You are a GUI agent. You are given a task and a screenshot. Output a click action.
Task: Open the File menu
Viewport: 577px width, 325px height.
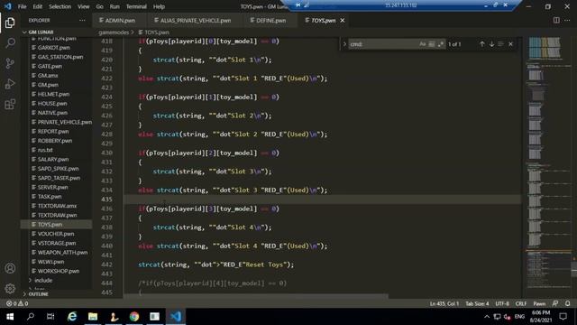click(x=22, y=6)
